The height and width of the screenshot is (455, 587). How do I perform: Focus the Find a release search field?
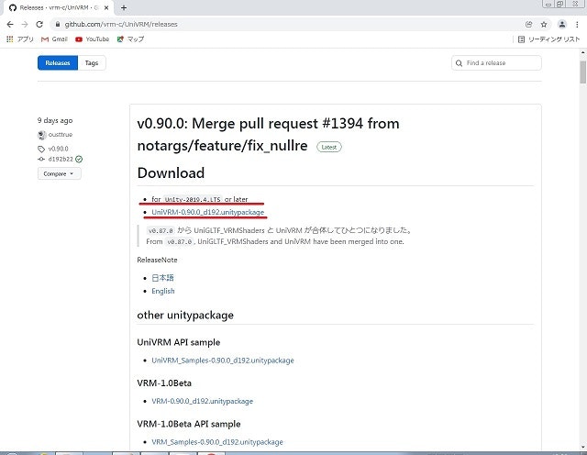click(496, 63)
